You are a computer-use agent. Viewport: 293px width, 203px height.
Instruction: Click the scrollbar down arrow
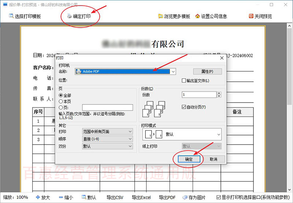coord(289,190)
